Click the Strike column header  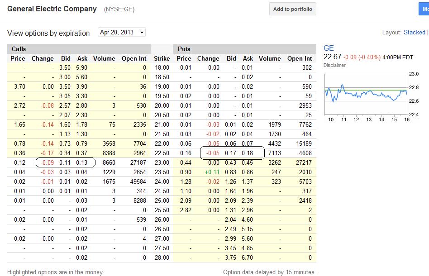162,58
